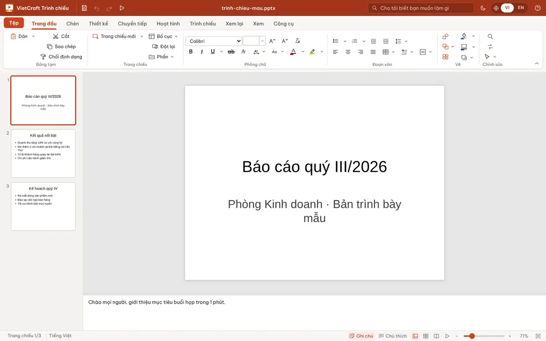Click the replace arrows icon in Chỉnh sửa
The height and width of the screenshot is (341, 546).
coord(490,46)
